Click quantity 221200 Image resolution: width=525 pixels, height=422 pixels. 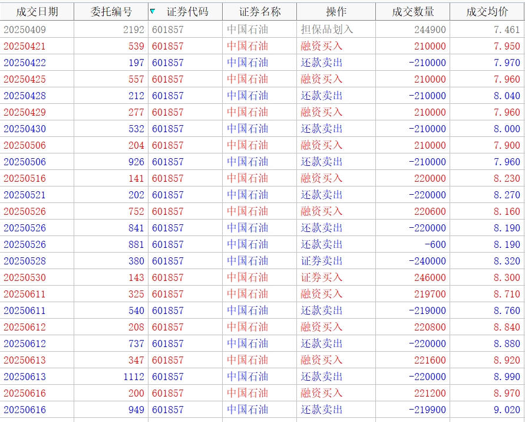pyautogui.click(x=430, y=393)
